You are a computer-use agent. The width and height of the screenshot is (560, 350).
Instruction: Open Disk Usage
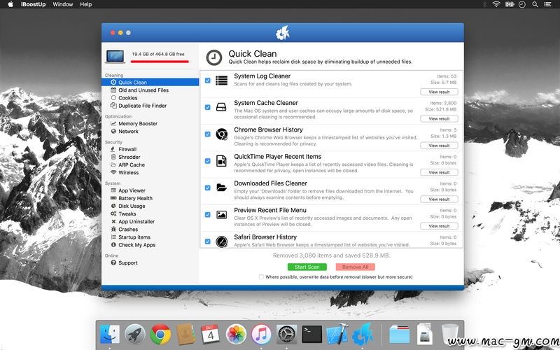128,206
